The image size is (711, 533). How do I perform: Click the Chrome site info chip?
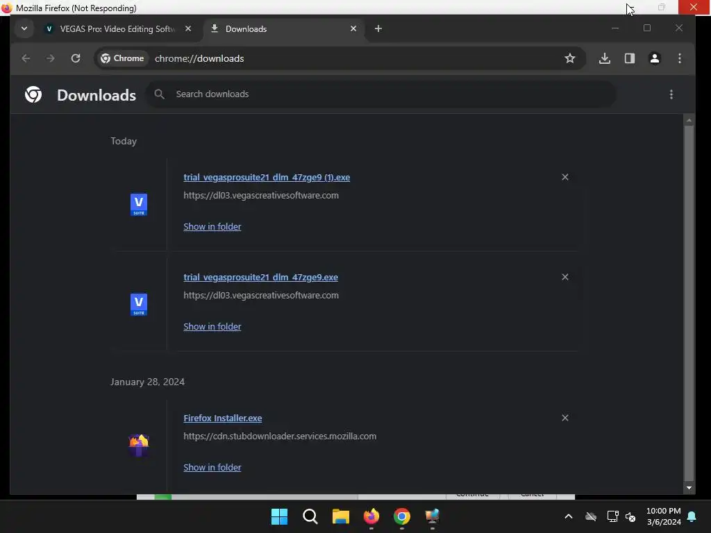click(x=122, y=58)
